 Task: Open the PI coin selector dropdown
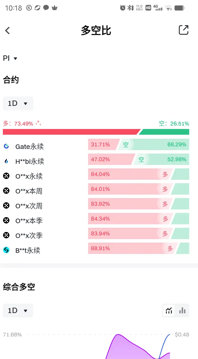(10, 58)
